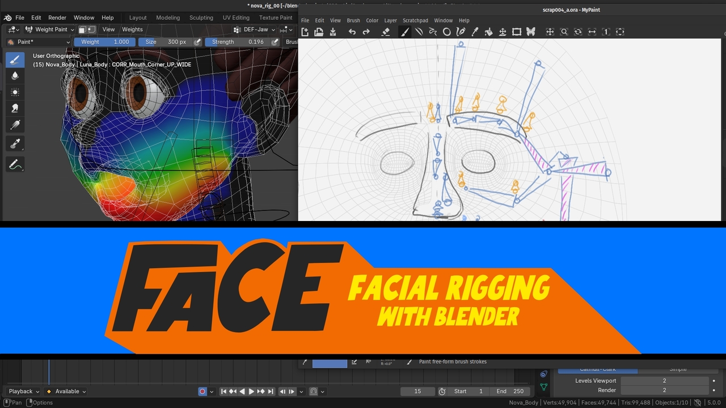Select Edit Frame tool in MyPaint
The height and width of the screenshot is (408, 726).
(517, 32)
